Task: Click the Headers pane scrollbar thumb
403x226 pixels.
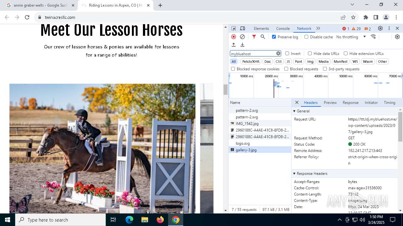Action: [x=400, y=126]
